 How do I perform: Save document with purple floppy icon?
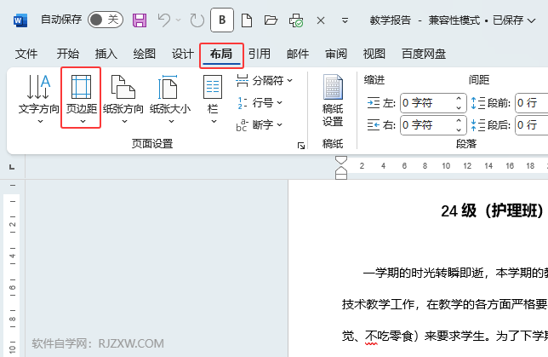[x=140, y=20]
